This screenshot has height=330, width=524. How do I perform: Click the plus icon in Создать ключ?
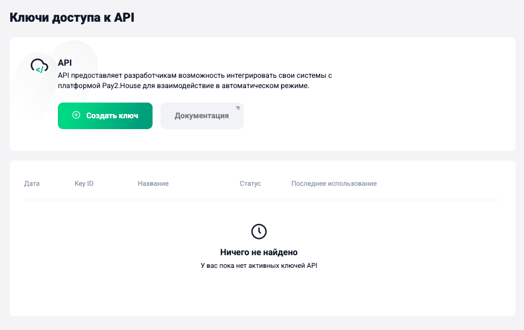click(x=76, y=115)
